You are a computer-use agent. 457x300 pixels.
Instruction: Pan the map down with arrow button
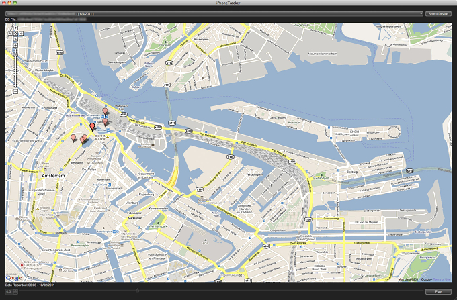pyautogui.click(x=15, y=39)
